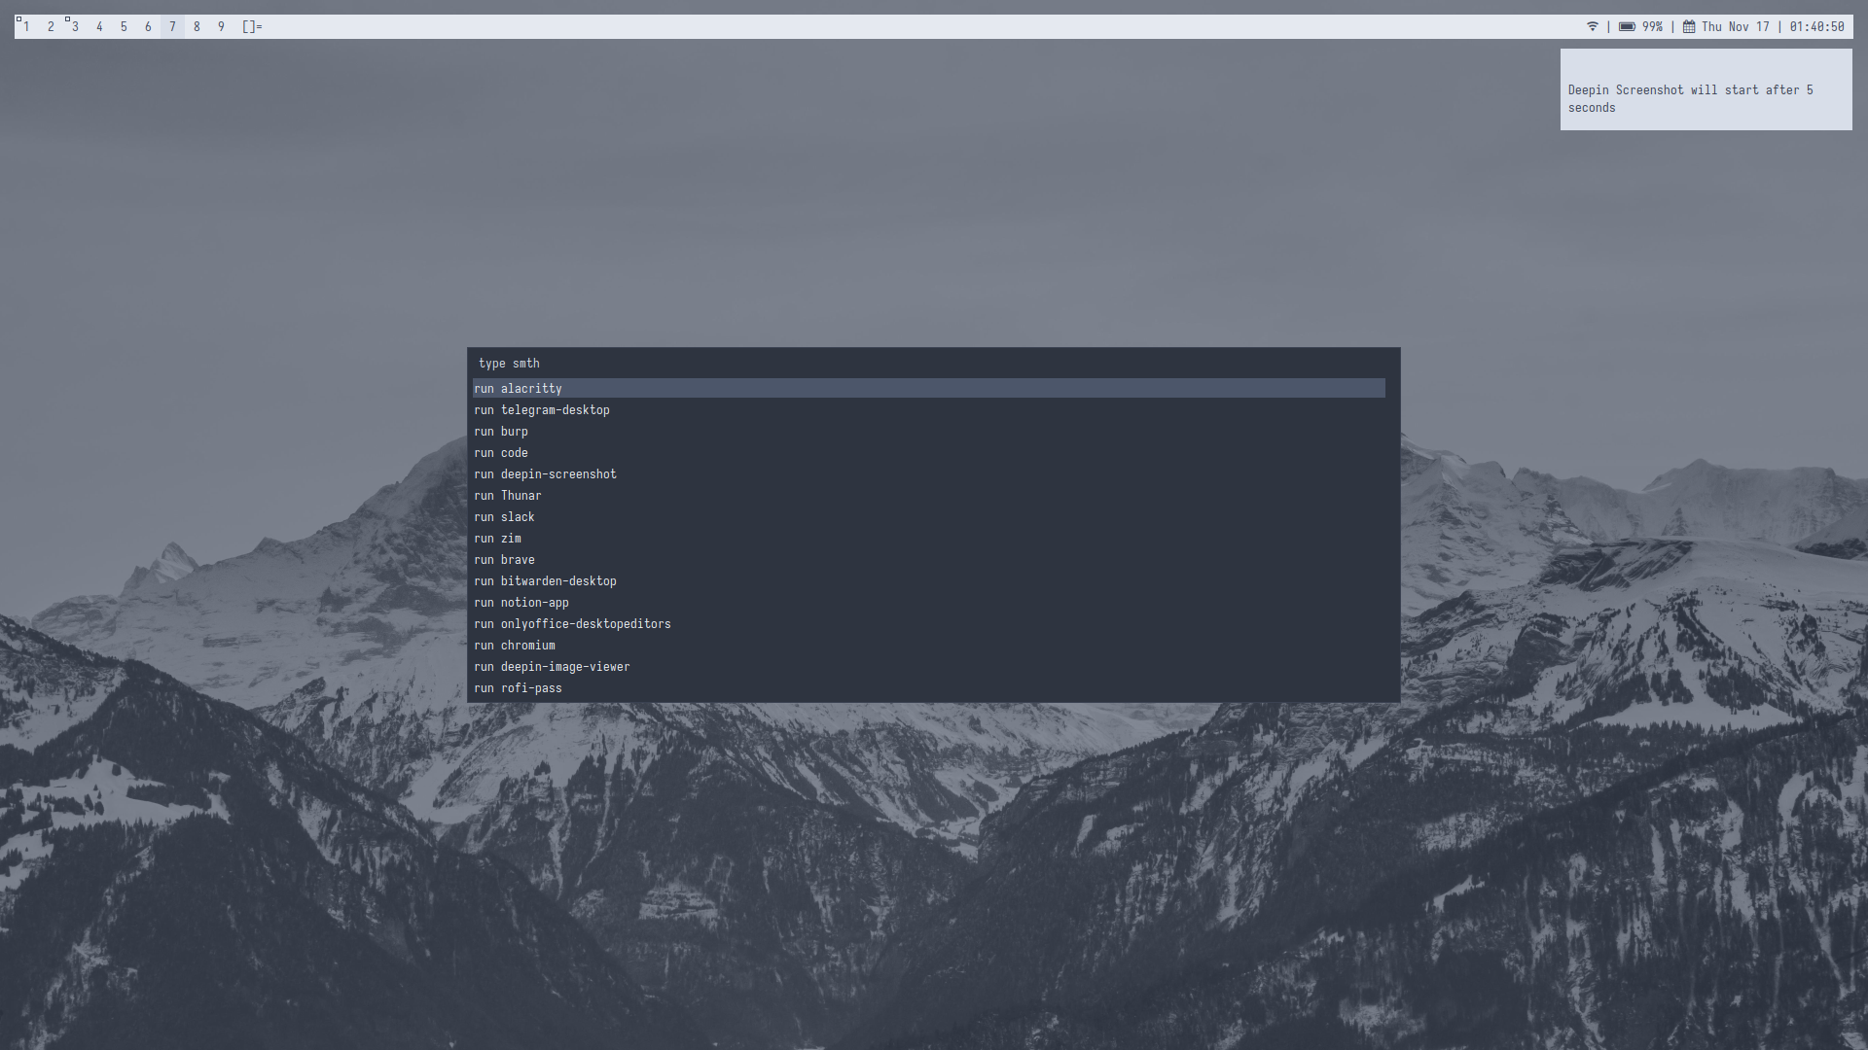1868x1050 pixels.
Task: Click the calendar icon in the status bar
Action: pos(1689,26)
